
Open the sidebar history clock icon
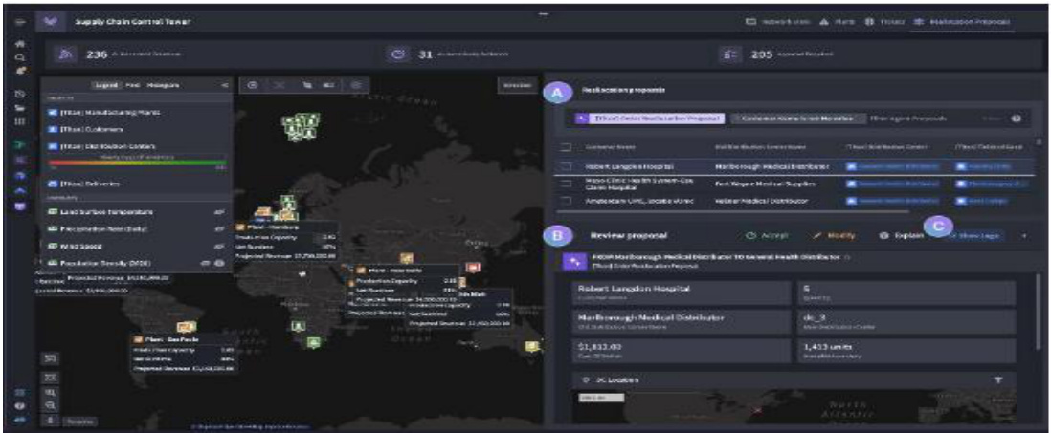tap(20, 94)
